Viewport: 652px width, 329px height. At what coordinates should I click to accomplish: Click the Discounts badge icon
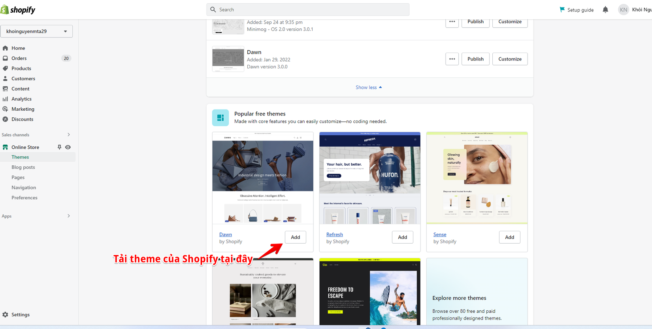(5, 119)
